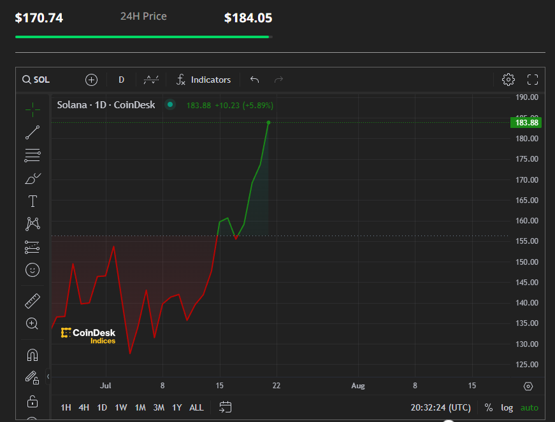Show ALL time range
Image resolution: width=555 pixels, height=422 pixels.
point(196,407)
